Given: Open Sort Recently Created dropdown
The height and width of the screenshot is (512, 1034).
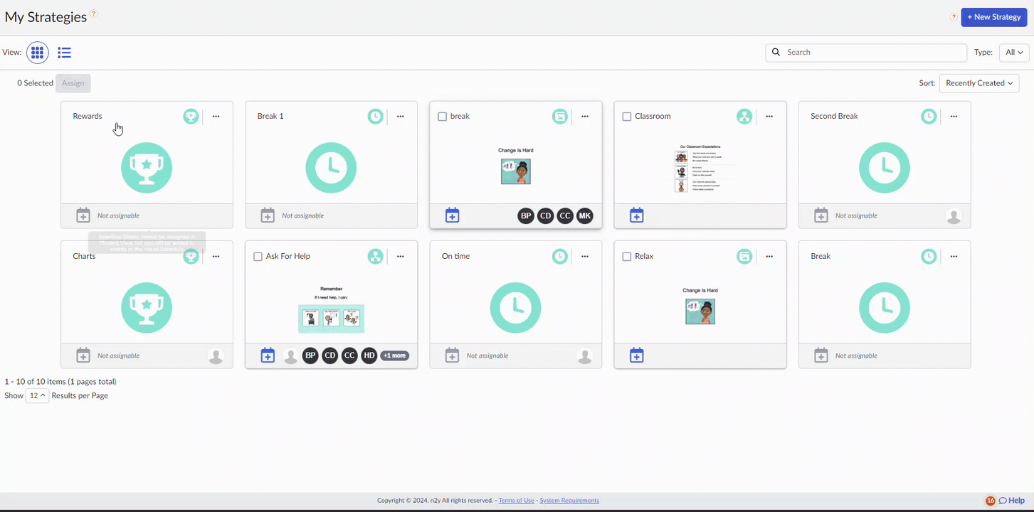Looking at the screenshot, I should coord(979,83).
